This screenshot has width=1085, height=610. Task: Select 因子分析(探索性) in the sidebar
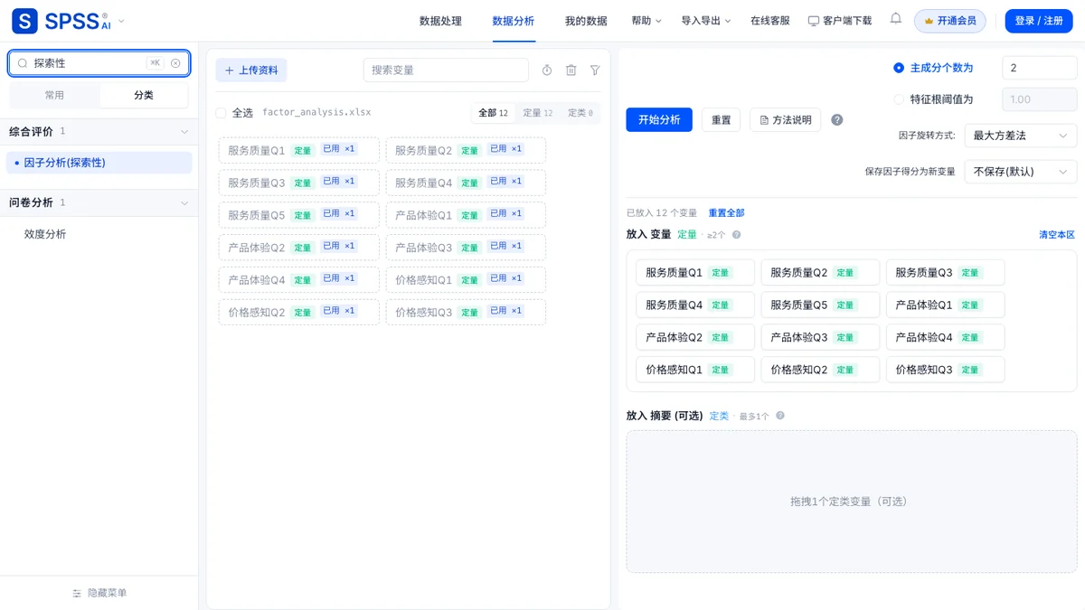pyautogui.click(x=99, y=163)
